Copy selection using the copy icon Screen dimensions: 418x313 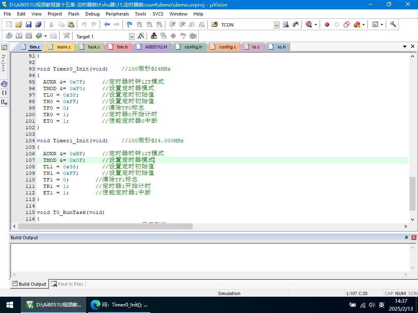[61, 24]
